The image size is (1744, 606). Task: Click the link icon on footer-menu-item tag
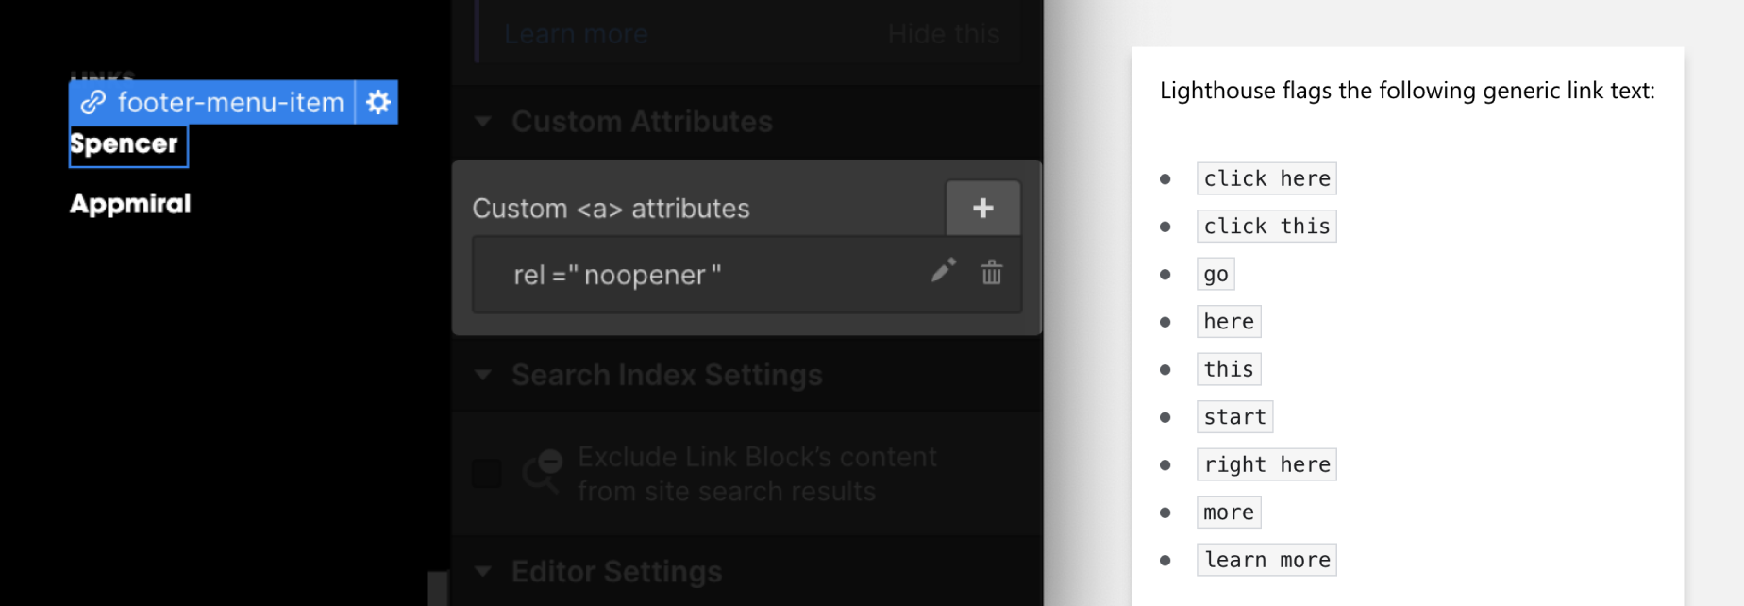[x=92, y=102]
